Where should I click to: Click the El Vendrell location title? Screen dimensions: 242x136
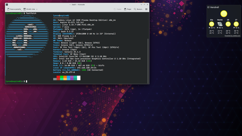click(x=213, y=7)
